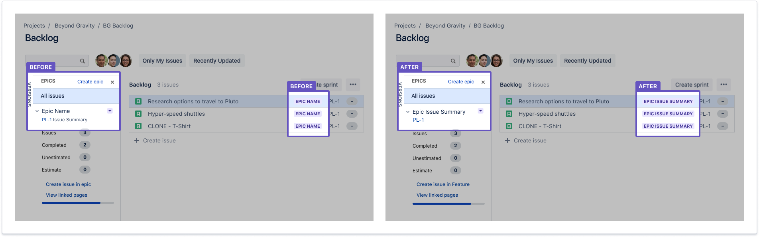759x237 pixels.
Task: Click search magnifier icon in left Before backlog
Action: click(x=82, y=61)
